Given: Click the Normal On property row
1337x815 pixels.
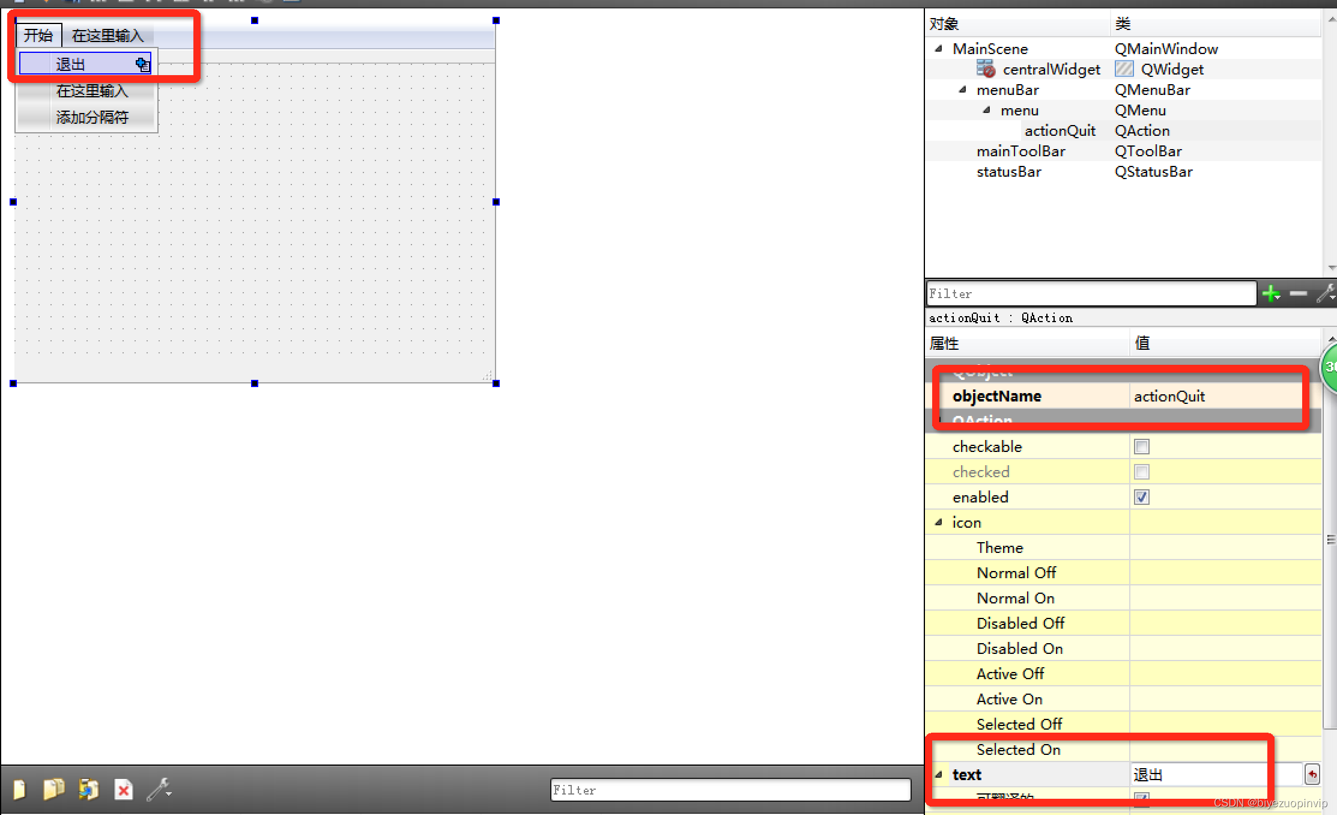Looking at the screenshot, I should [1123, 598].
